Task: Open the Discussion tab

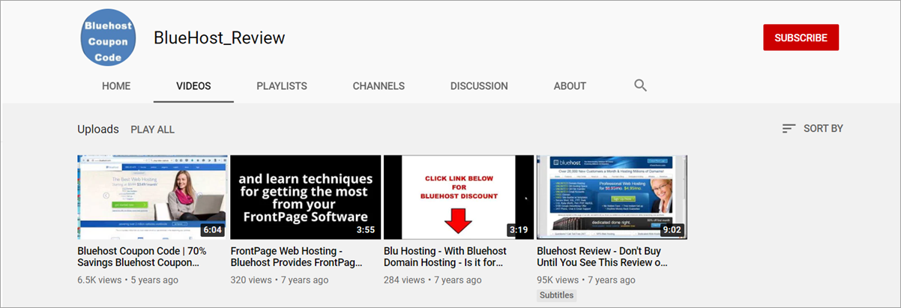Action: [x=479, y=86]
